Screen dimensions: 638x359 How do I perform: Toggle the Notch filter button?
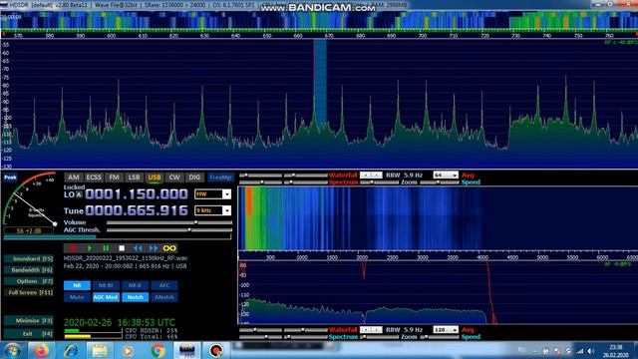[x=136, y=297]
